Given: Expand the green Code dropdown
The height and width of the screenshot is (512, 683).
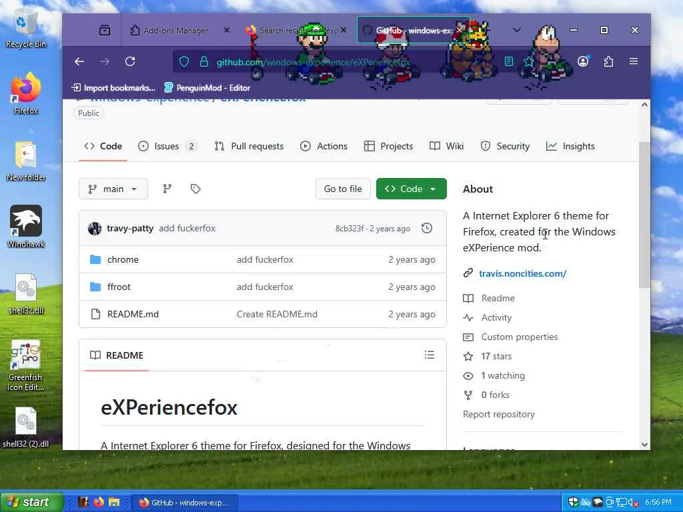Looking at the screenshot, I should [x=411, y=189].
